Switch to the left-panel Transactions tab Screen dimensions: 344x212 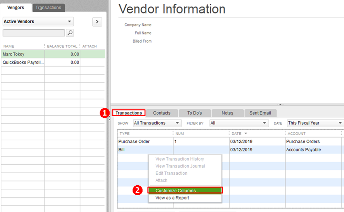point(49,8)
